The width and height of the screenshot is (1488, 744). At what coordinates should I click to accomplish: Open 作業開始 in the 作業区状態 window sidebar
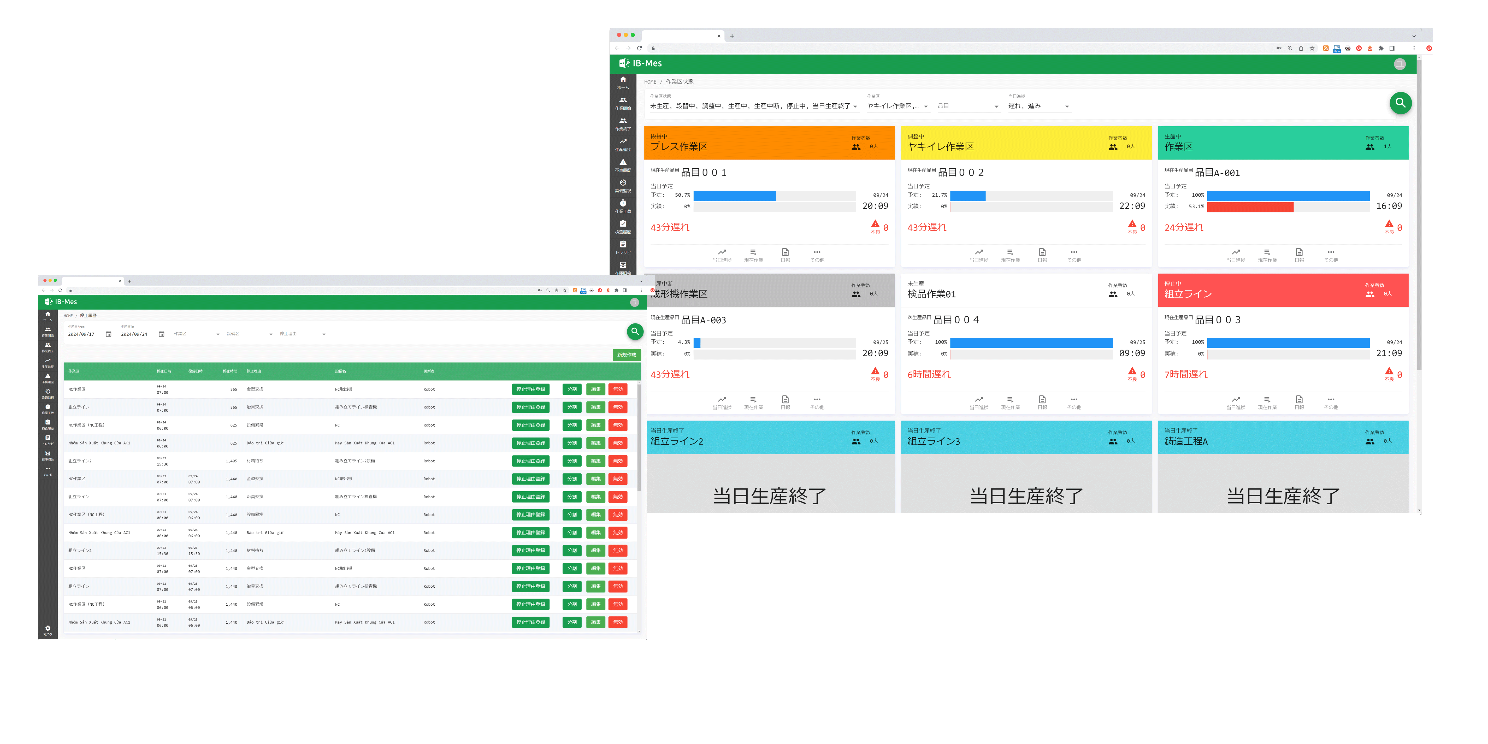pos(623,103)
